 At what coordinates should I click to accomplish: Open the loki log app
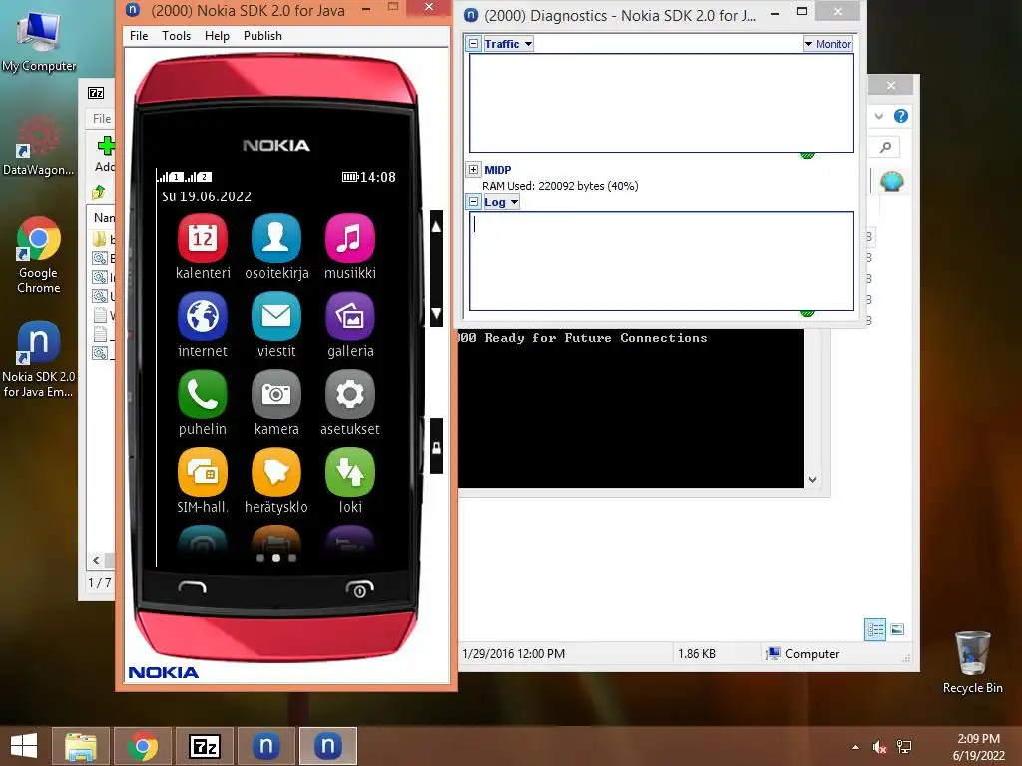(350, 472)
